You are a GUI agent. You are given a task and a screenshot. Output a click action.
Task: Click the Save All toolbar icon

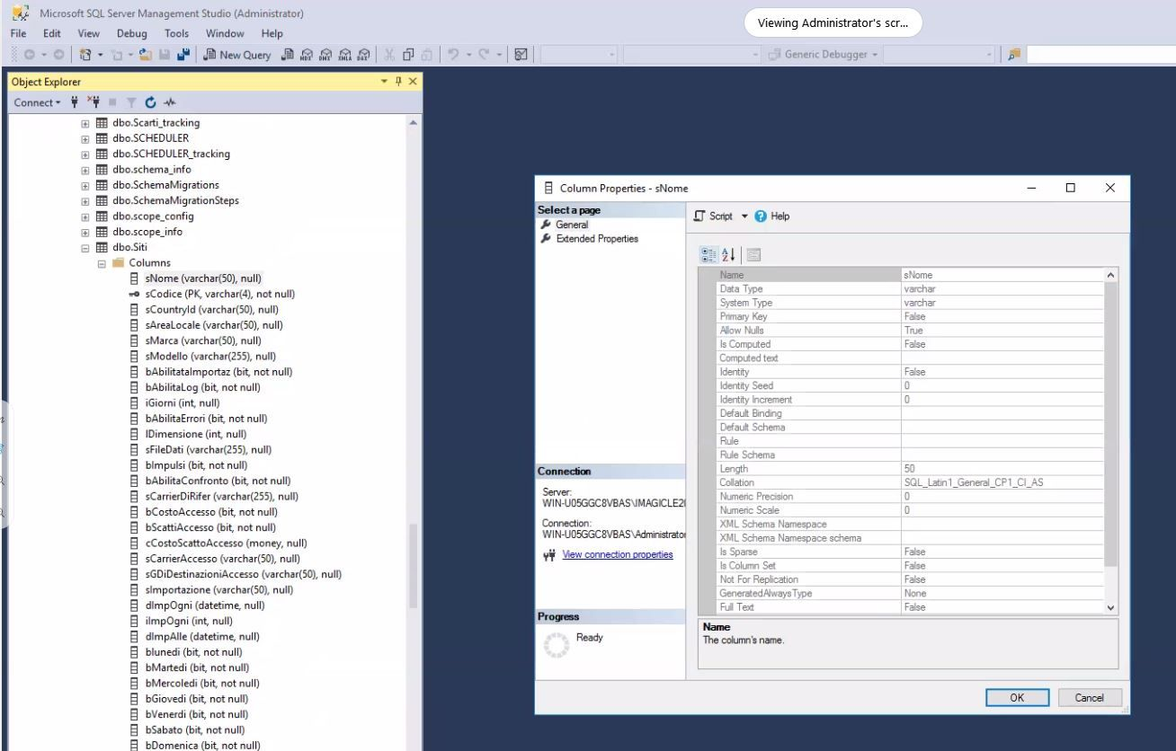tap(183, 55)
